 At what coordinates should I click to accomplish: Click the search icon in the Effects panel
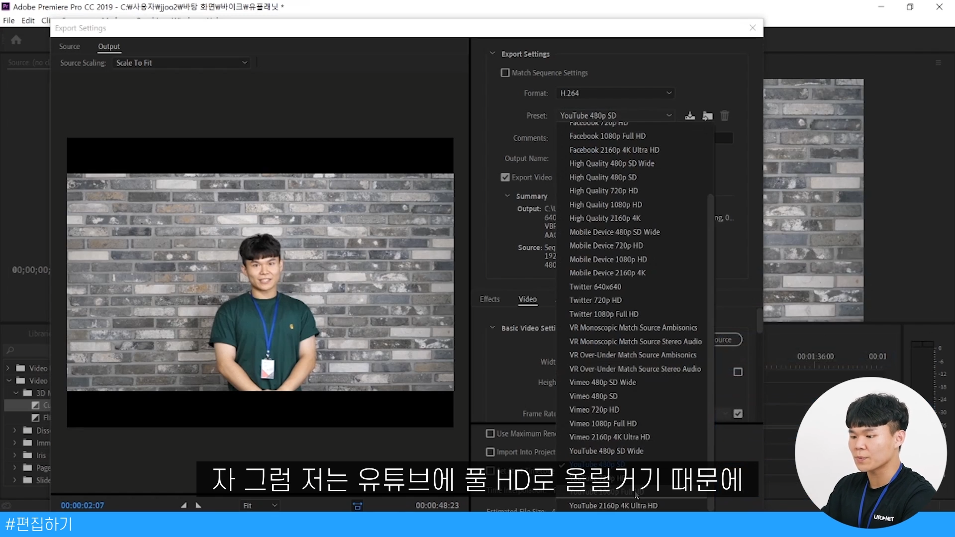click(x=10, y=351)
